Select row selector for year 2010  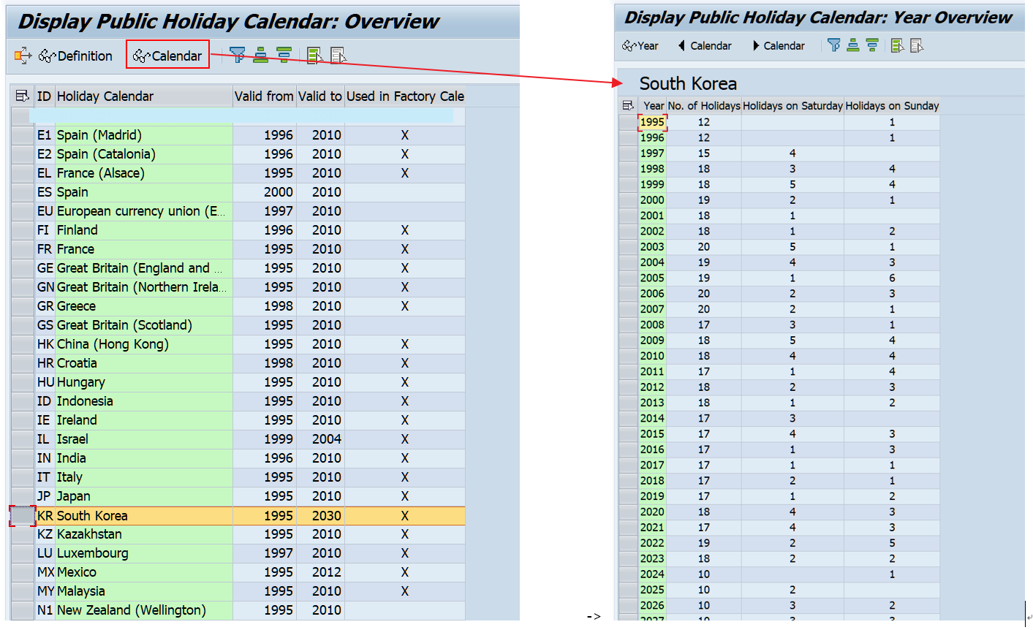[x=628, y=356]
